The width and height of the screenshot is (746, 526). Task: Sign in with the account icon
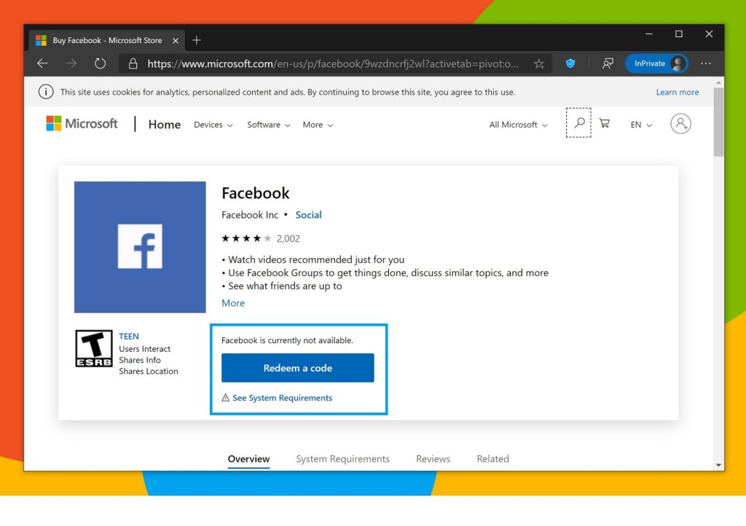pos(680,124)
